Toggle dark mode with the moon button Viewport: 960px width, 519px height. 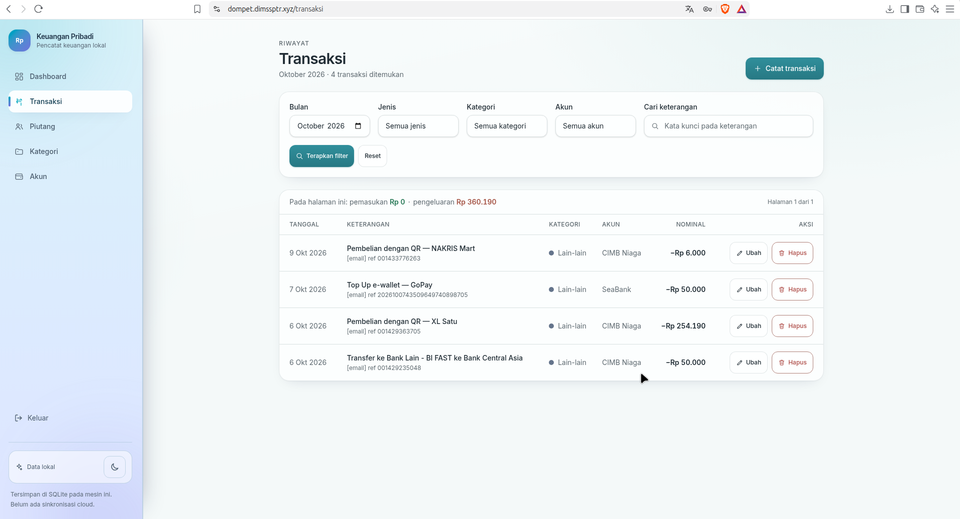(x=115, y=467)
